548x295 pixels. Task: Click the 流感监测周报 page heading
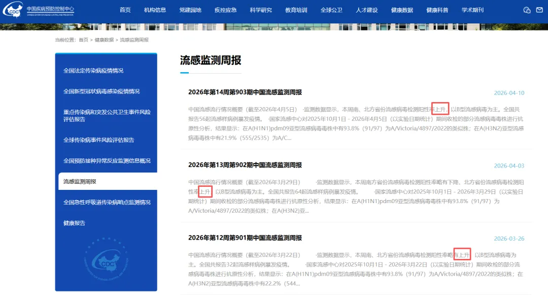click(211, 60)
